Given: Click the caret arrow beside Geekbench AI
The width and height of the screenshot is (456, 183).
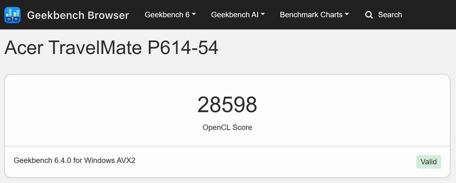Looking at the screenshot, I should pyautogui.click(x=263, y=15).
